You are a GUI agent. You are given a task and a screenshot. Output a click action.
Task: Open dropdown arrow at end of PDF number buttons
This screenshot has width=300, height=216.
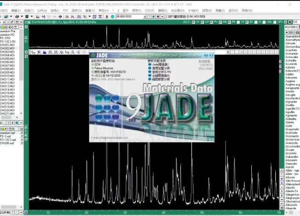point(162,17)
